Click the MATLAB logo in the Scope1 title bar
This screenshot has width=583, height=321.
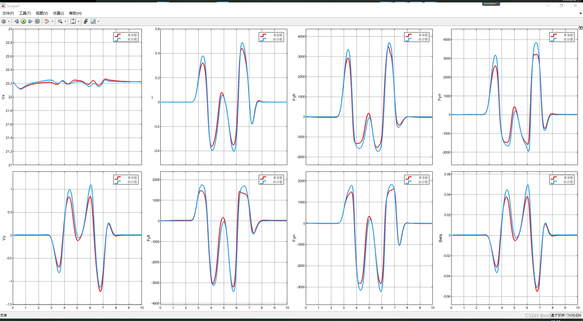click(x=3, y=6)
